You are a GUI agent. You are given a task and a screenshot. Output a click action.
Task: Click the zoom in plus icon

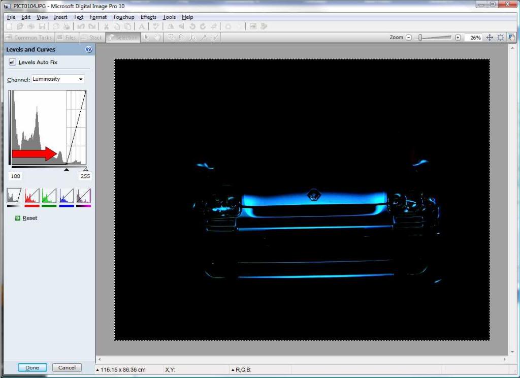point(458,38)
